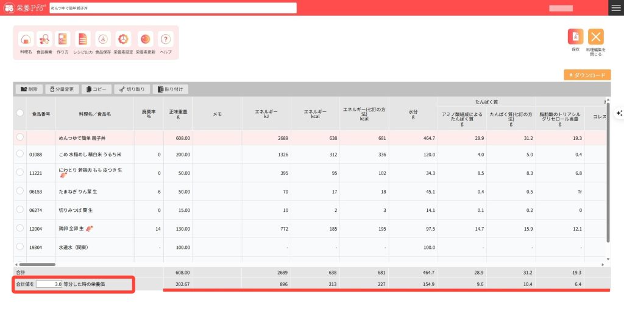Open 栄養素設定 nutrient settings
Viewport: 624px width, 311px height.
click(x=123, y=40)
